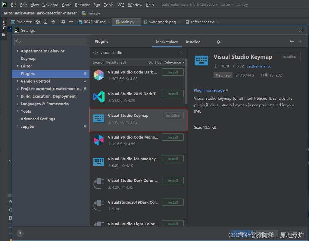Screen dimensions: 309x241
Task: Close the watermark.png editor tab
Action: tap(179, 22)
